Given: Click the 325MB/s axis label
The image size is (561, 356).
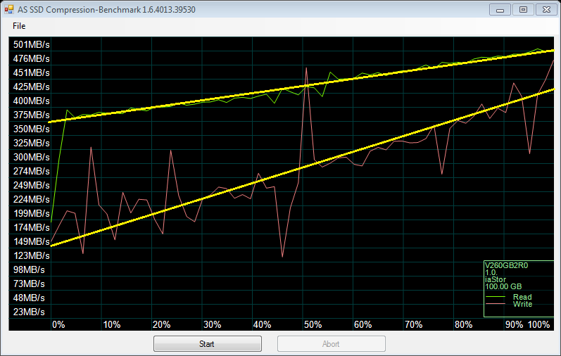Looking at the screenshot, I should click(x=32, y=143).
